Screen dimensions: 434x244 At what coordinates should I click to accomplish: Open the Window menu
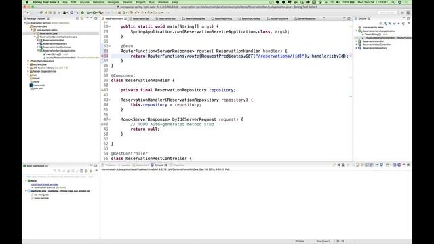pos(163,2)
